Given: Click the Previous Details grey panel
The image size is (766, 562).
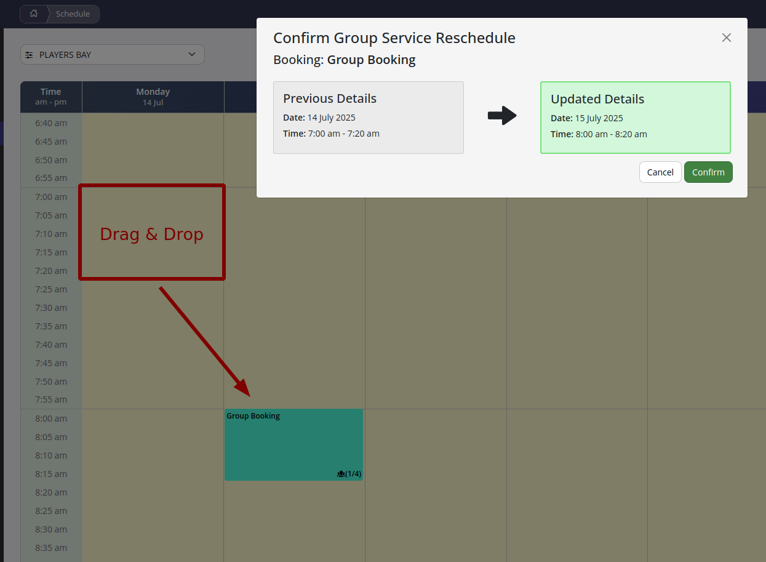Looking at the screenshot, I should (368, 118).
